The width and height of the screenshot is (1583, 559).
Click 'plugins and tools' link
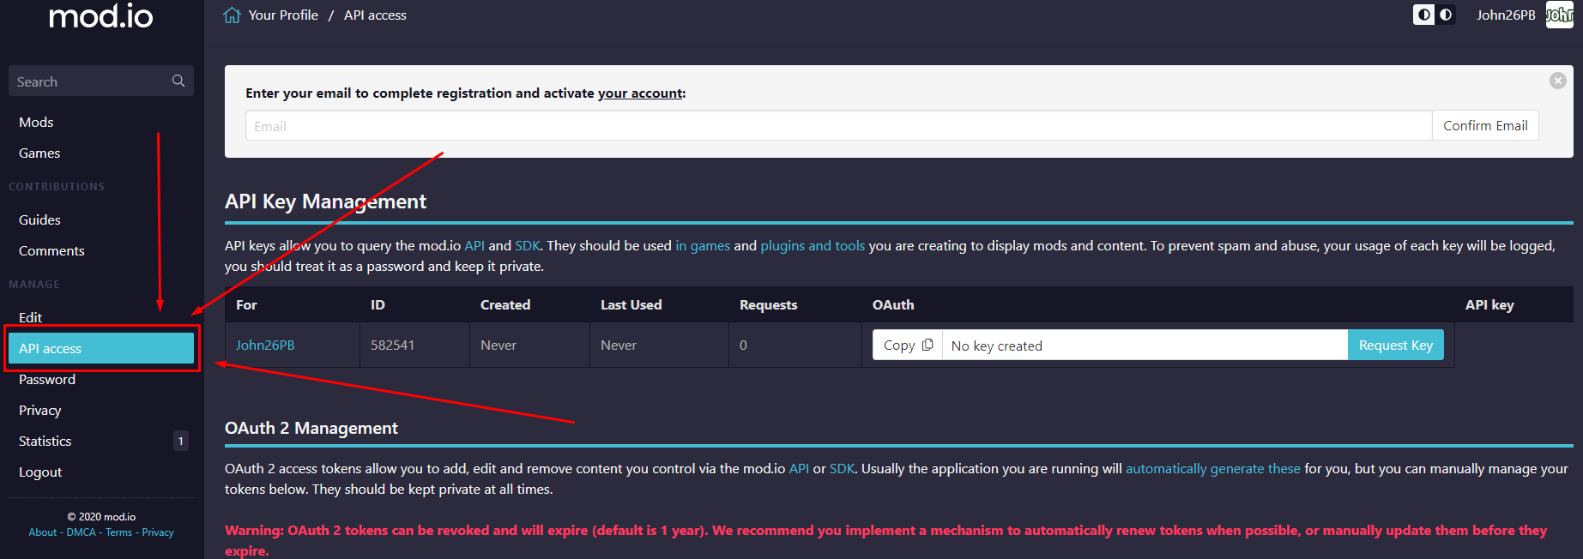[813, 245]
